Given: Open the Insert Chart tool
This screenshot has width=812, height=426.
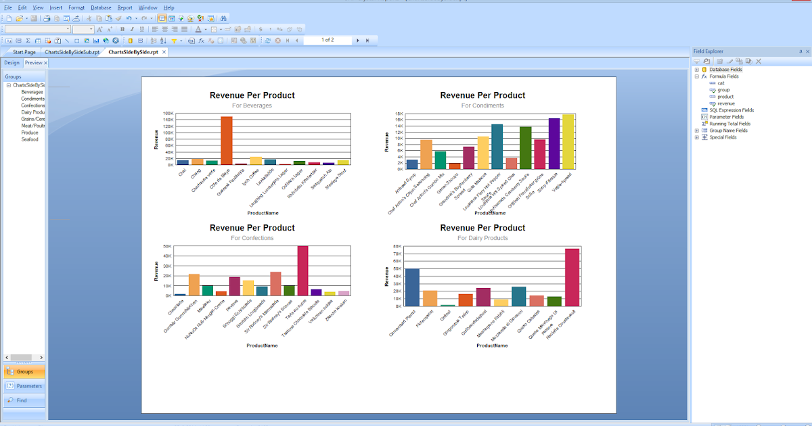Looking at the screenshot, I should click(95, 40).
